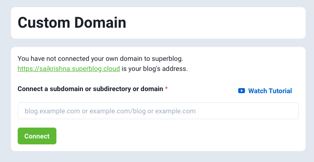Place cursor in the example.com/blog text box

point(158,111)
